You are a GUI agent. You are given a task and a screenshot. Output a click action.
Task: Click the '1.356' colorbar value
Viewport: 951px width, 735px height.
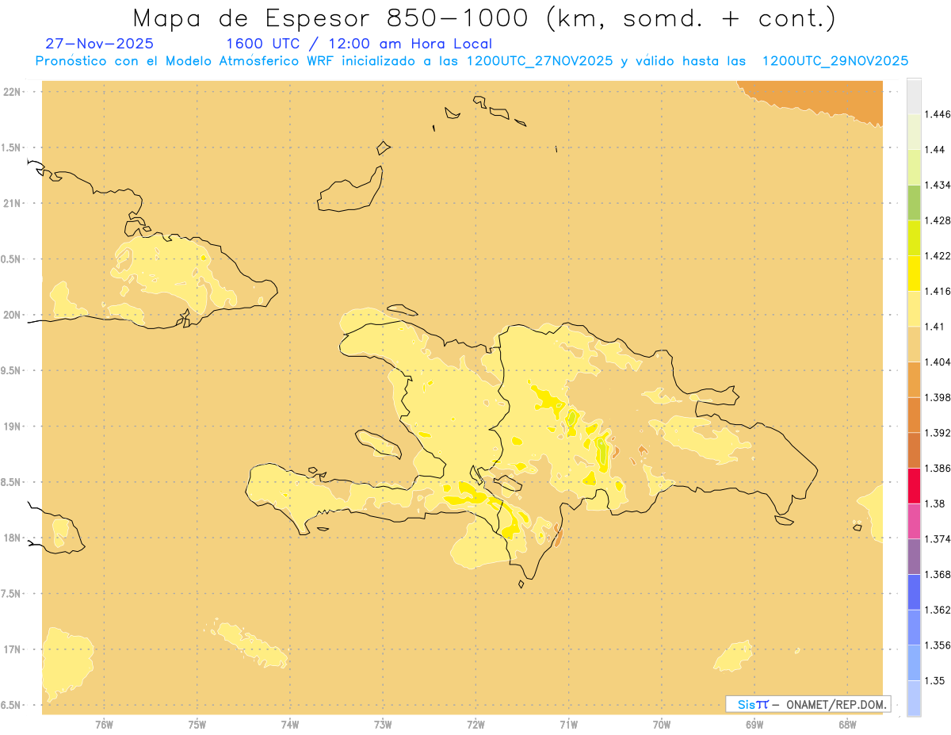(938, 645)
